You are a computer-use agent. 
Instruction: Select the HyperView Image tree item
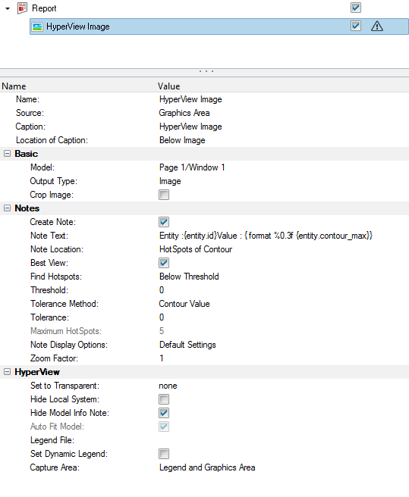(x=219, y=27)
